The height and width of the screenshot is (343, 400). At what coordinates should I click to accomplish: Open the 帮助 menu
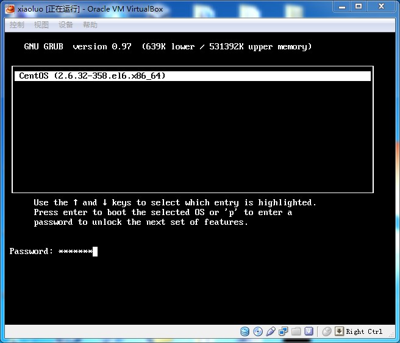click(90, 25)
